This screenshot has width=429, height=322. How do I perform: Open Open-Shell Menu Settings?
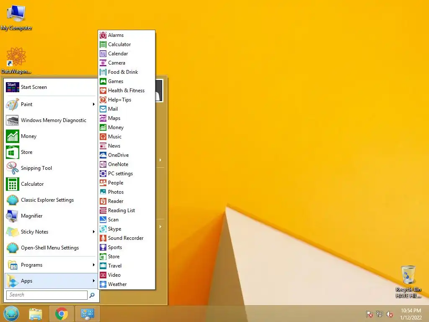(x=51, y=247)
